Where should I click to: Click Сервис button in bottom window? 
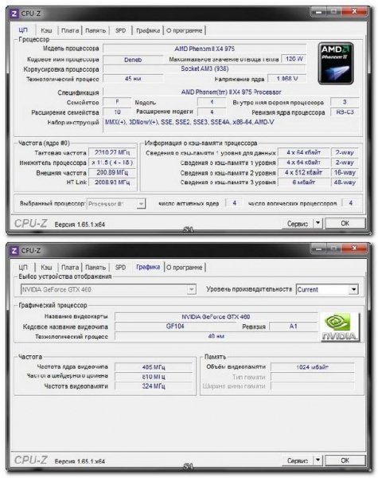[x=298, y=460]
